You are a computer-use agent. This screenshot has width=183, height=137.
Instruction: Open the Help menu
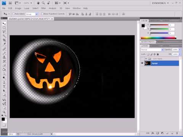[85, 8]
